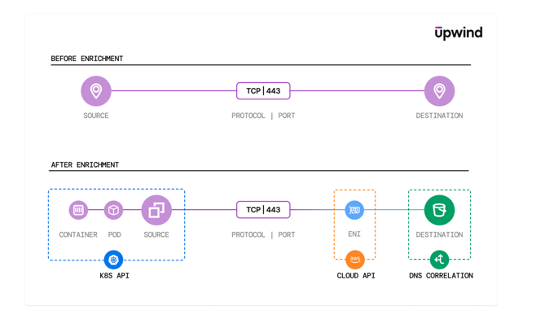
Task: Click the enriched Source icon with overlapping squares
Action: click(x=156, y=210)
